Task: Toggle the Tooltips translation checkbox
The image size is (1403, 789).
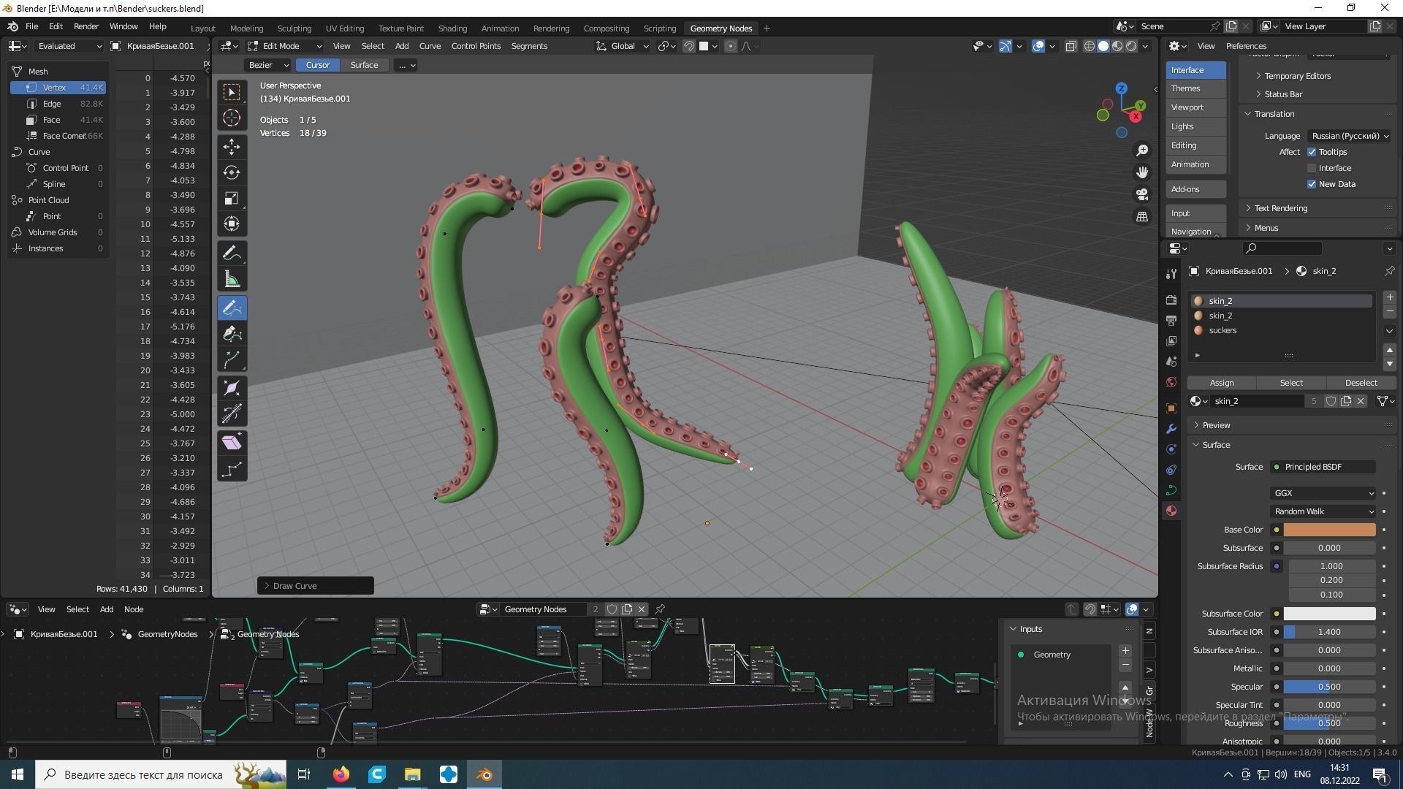Action: point(1312,152)
